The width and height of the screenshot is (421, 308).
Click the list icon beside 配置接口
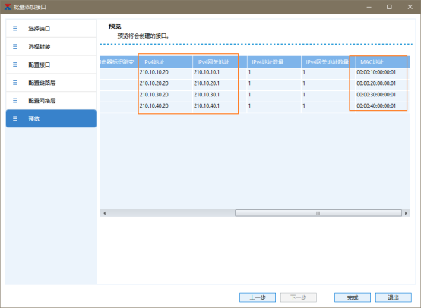14,64
